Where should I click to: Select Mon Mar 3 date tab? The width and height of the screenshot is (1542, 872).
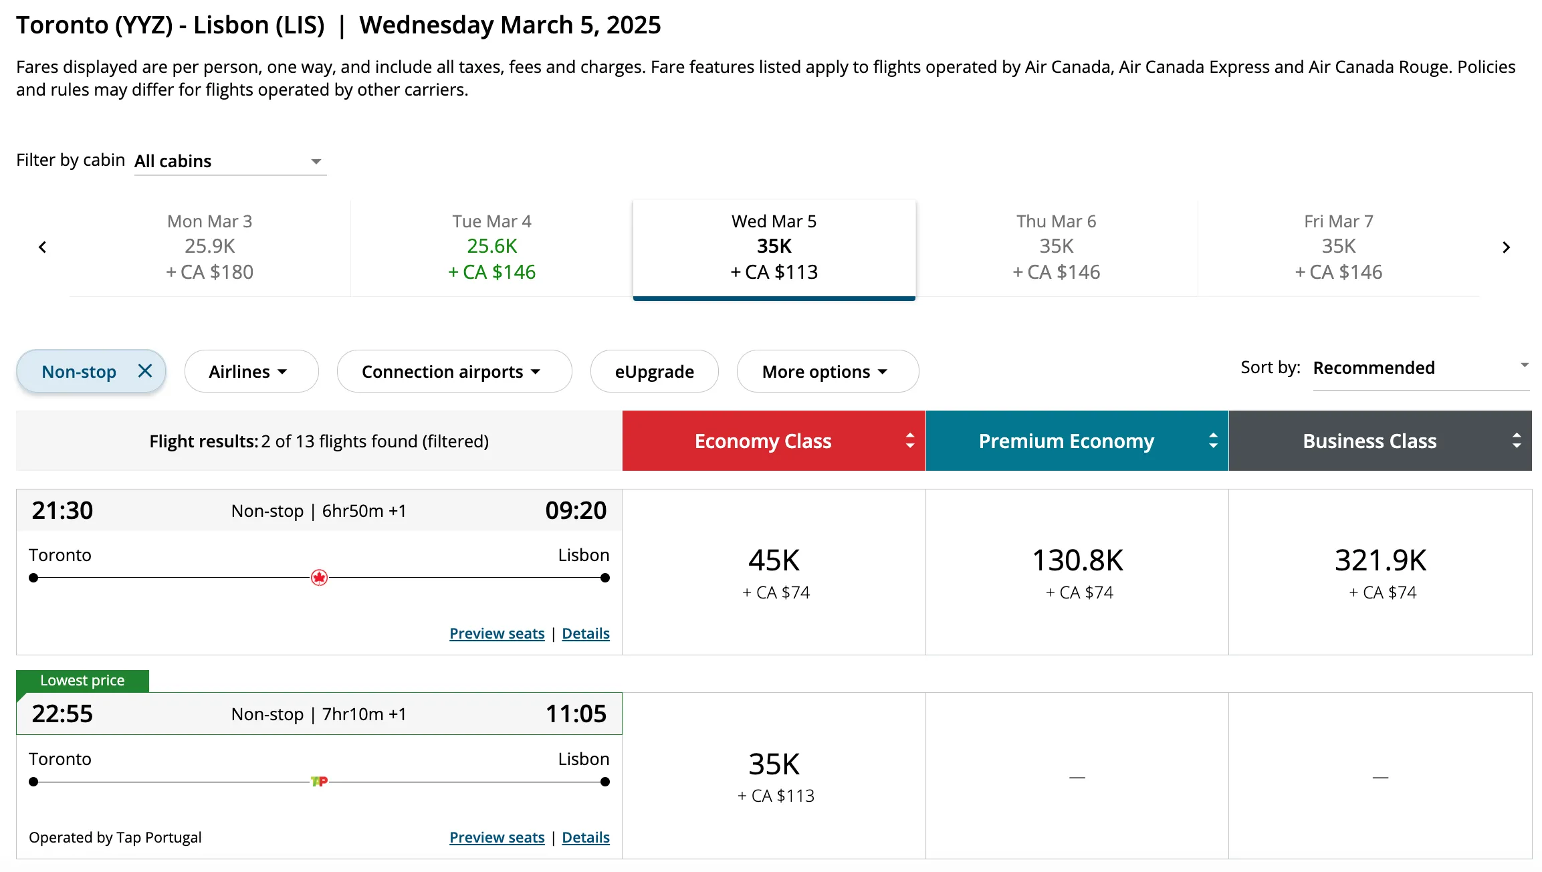click(210, 247)
